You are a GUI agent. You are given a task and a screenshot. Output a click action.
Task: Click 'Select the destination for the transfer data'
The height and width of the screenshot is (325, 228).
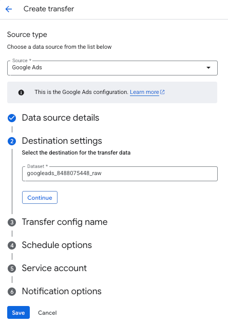(76, 153)
